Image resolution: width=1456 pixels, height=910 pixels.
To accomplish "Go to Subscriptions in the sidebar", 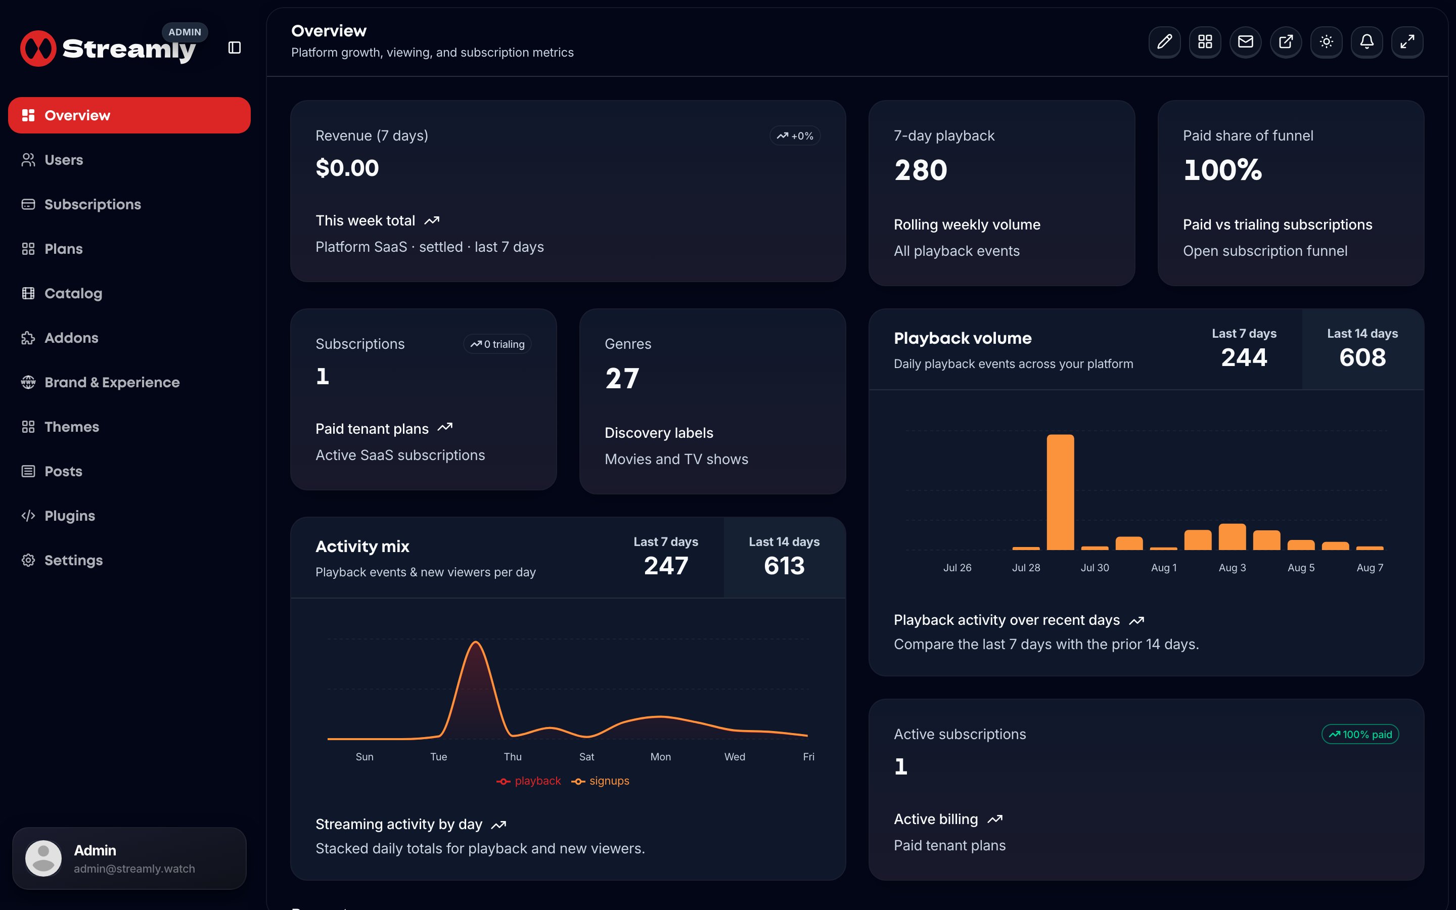I will 129,204.
